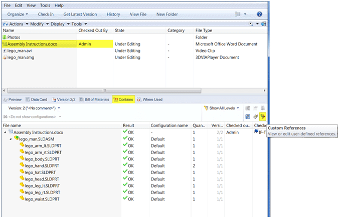339x218 pixels.
Task: Open the Version 2 dropdown
Action: 34,108
